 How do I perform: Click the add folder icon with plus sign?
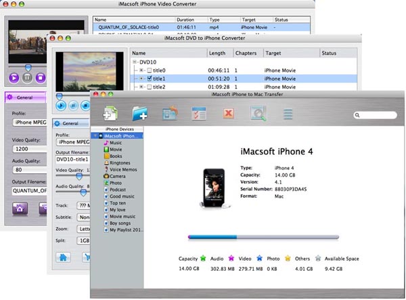(x=140, y=112)
